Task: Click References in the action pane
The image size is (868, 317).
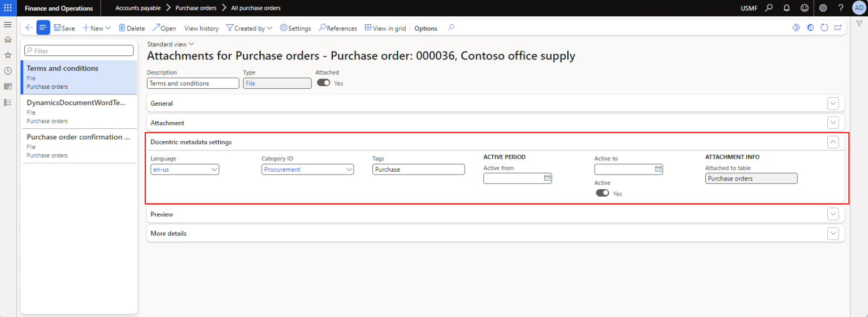Action: tap(337, 28)
